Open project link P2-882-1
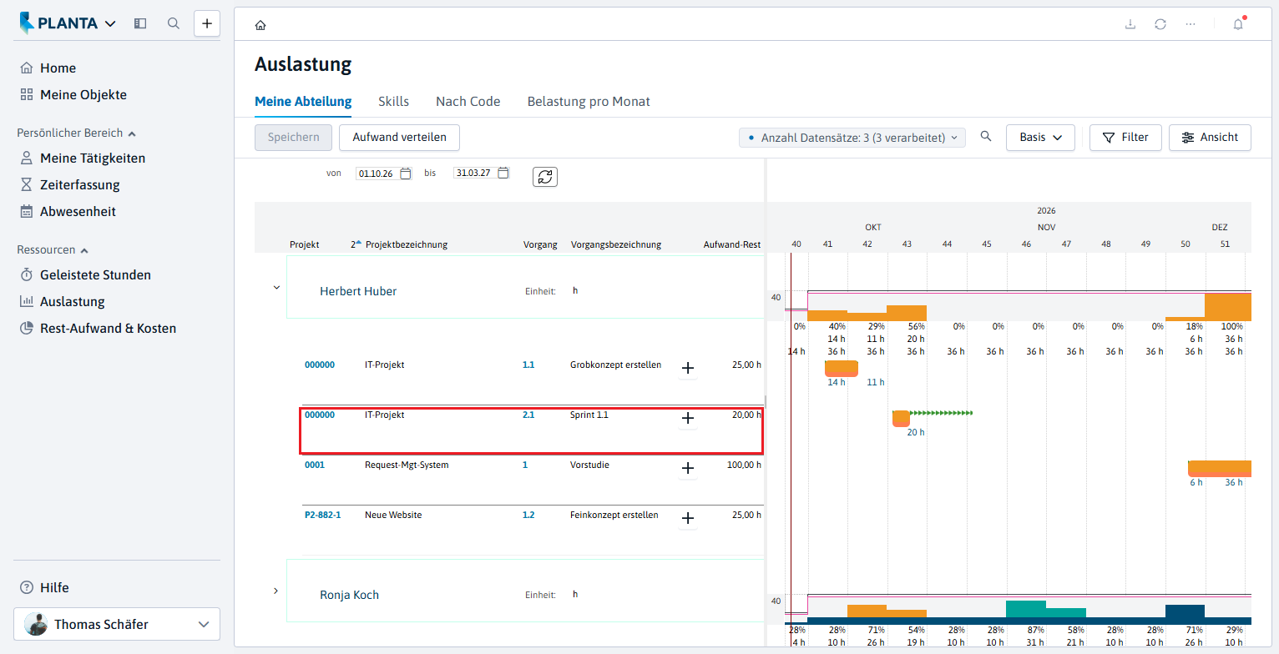The image size is (1279, 654). (322, 515)
